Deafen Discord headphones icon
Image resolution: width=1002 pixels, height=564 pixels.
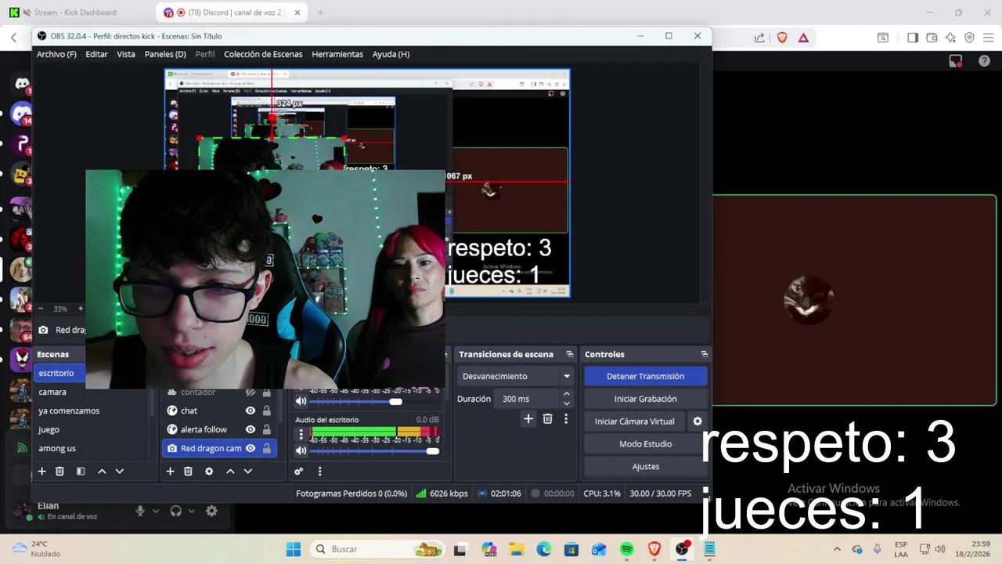pyautogui.click(x=176, y=511)
